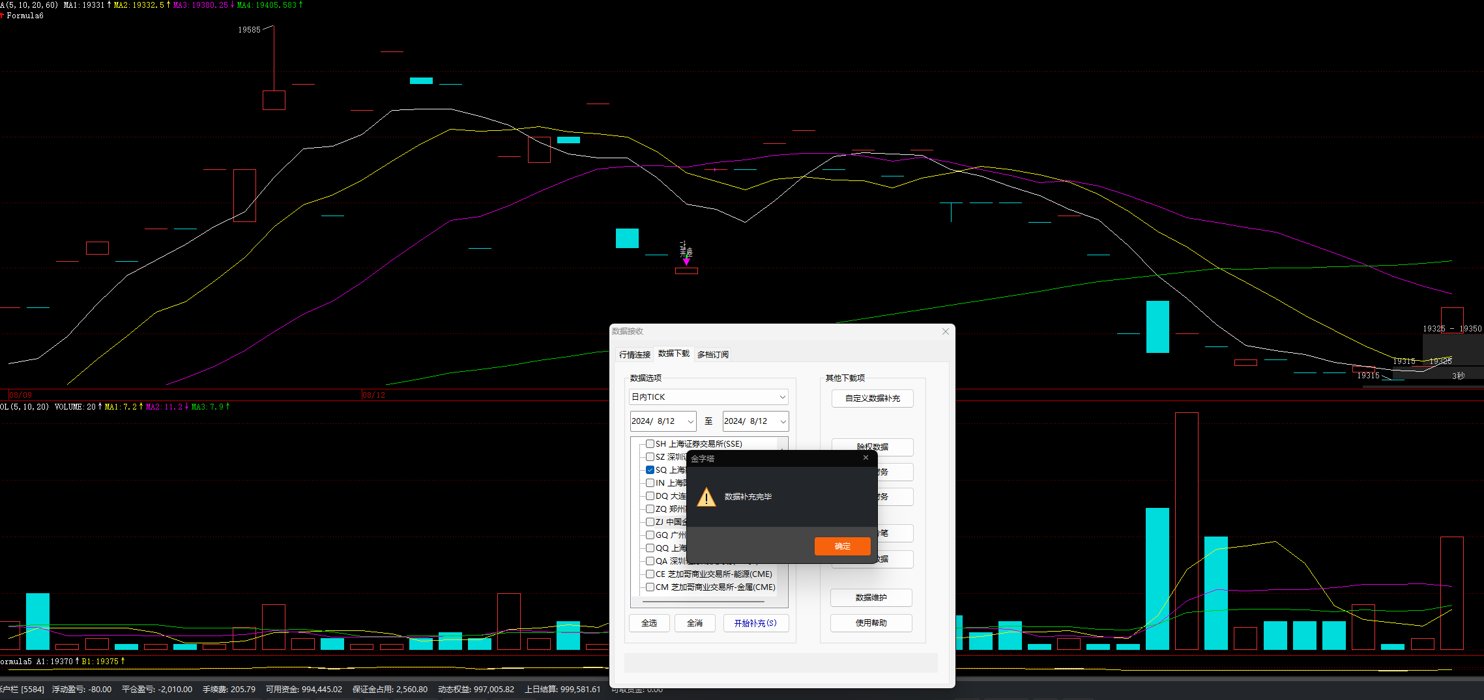The image size is (1484, 700).
Task: Tick the ZQ exchange checkbox
Action: point(650,509)
